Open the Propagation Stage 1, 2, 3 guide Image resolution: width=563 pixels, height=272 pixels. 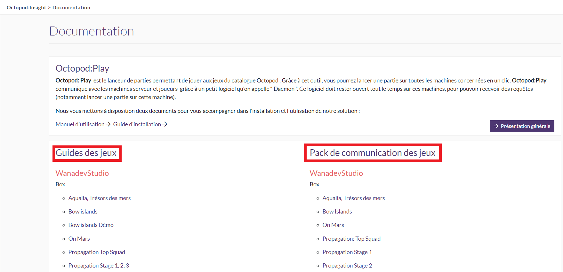pos(99,266)
